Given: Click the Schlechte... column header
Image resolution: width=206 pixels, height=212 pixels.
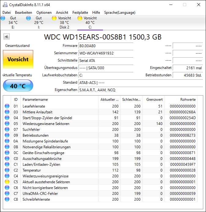Looking at the screenshot, I should [131, 100].
